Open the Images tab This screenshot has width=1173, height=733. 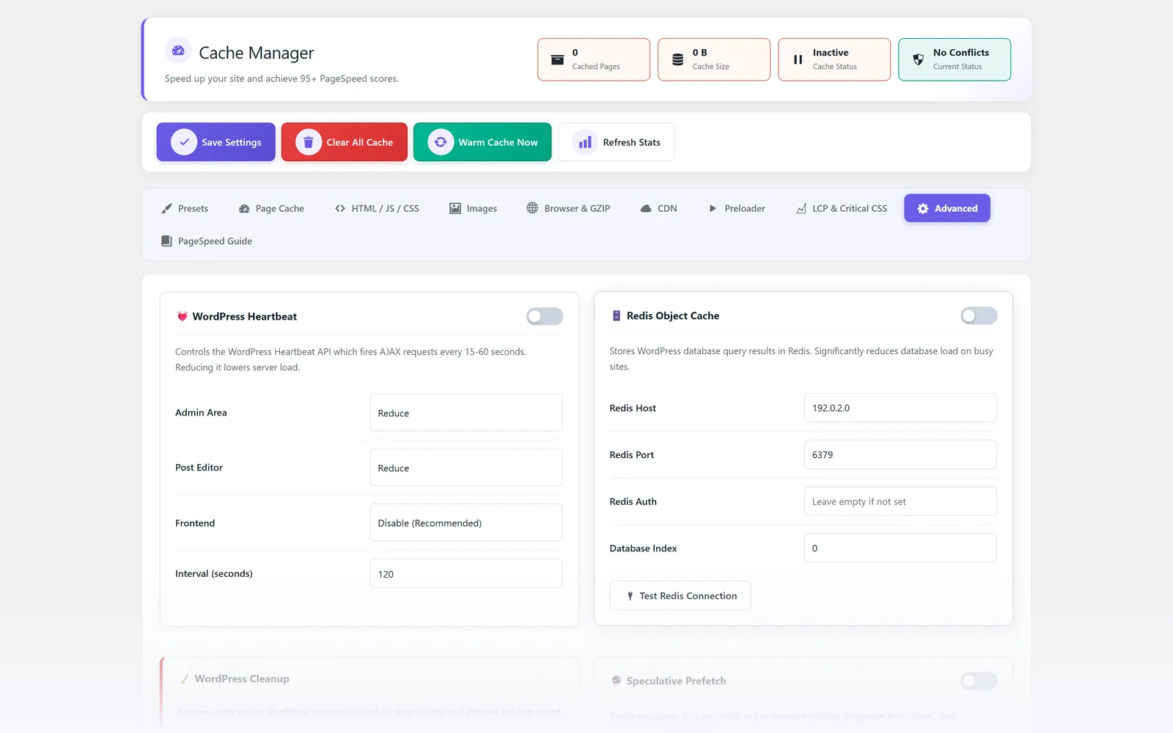tap(473, 208)
